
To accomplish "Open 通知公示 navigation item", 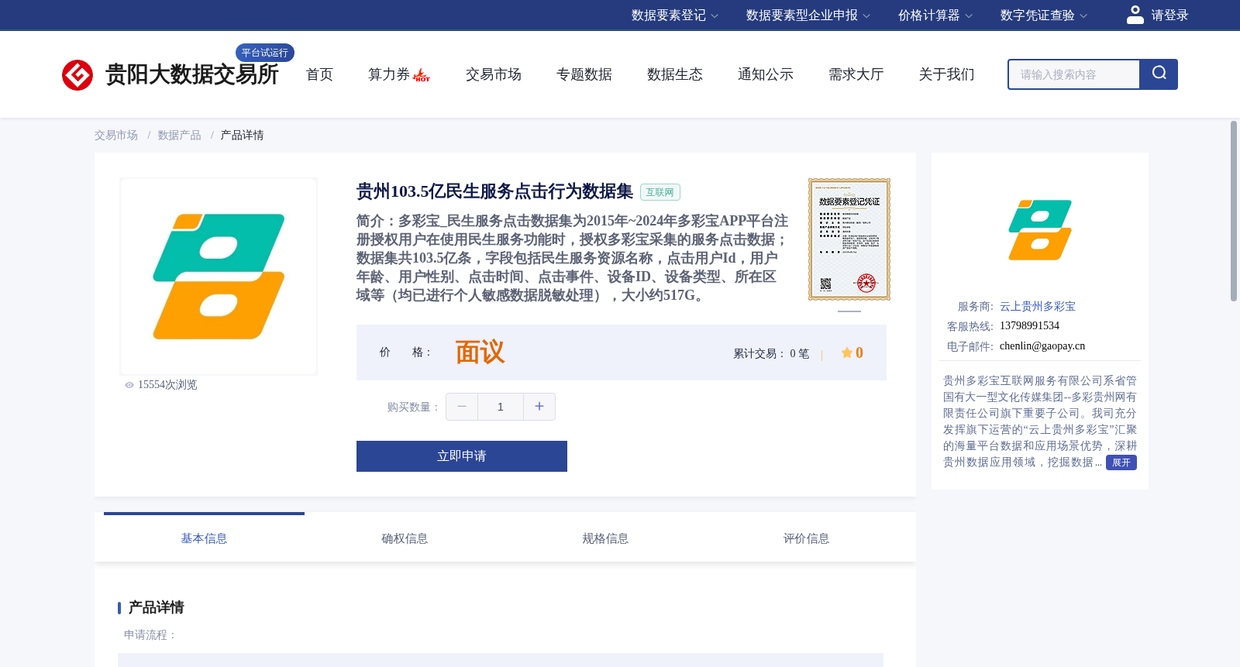I will click(x=766, y=74).
